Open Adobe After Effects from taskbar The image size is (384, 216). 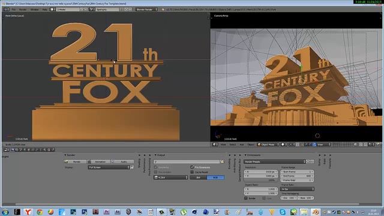(118, 212)
